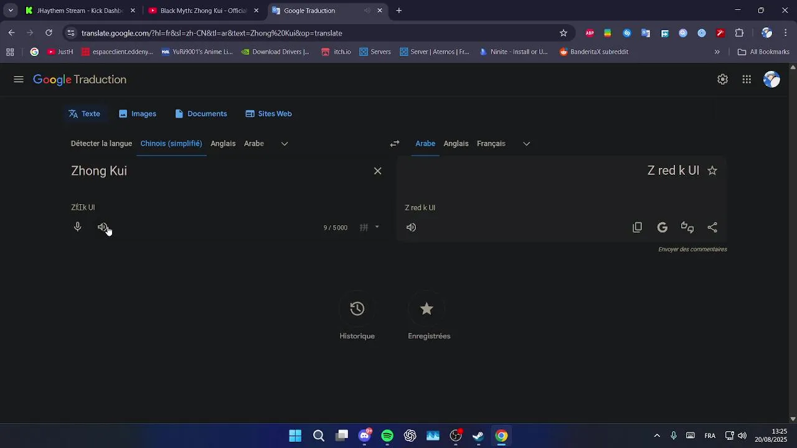Expand more target languages list

tap(526, 144)
